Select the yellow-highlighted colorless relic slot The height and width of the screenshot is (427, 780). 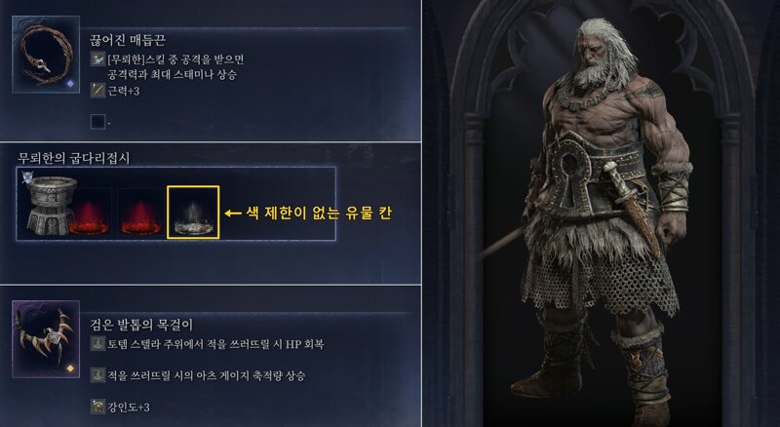193,213
